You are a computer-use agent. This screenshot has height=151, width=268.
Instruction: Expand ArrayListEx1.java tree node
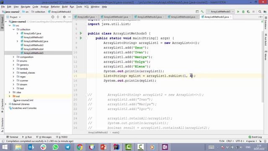(17, 34)
